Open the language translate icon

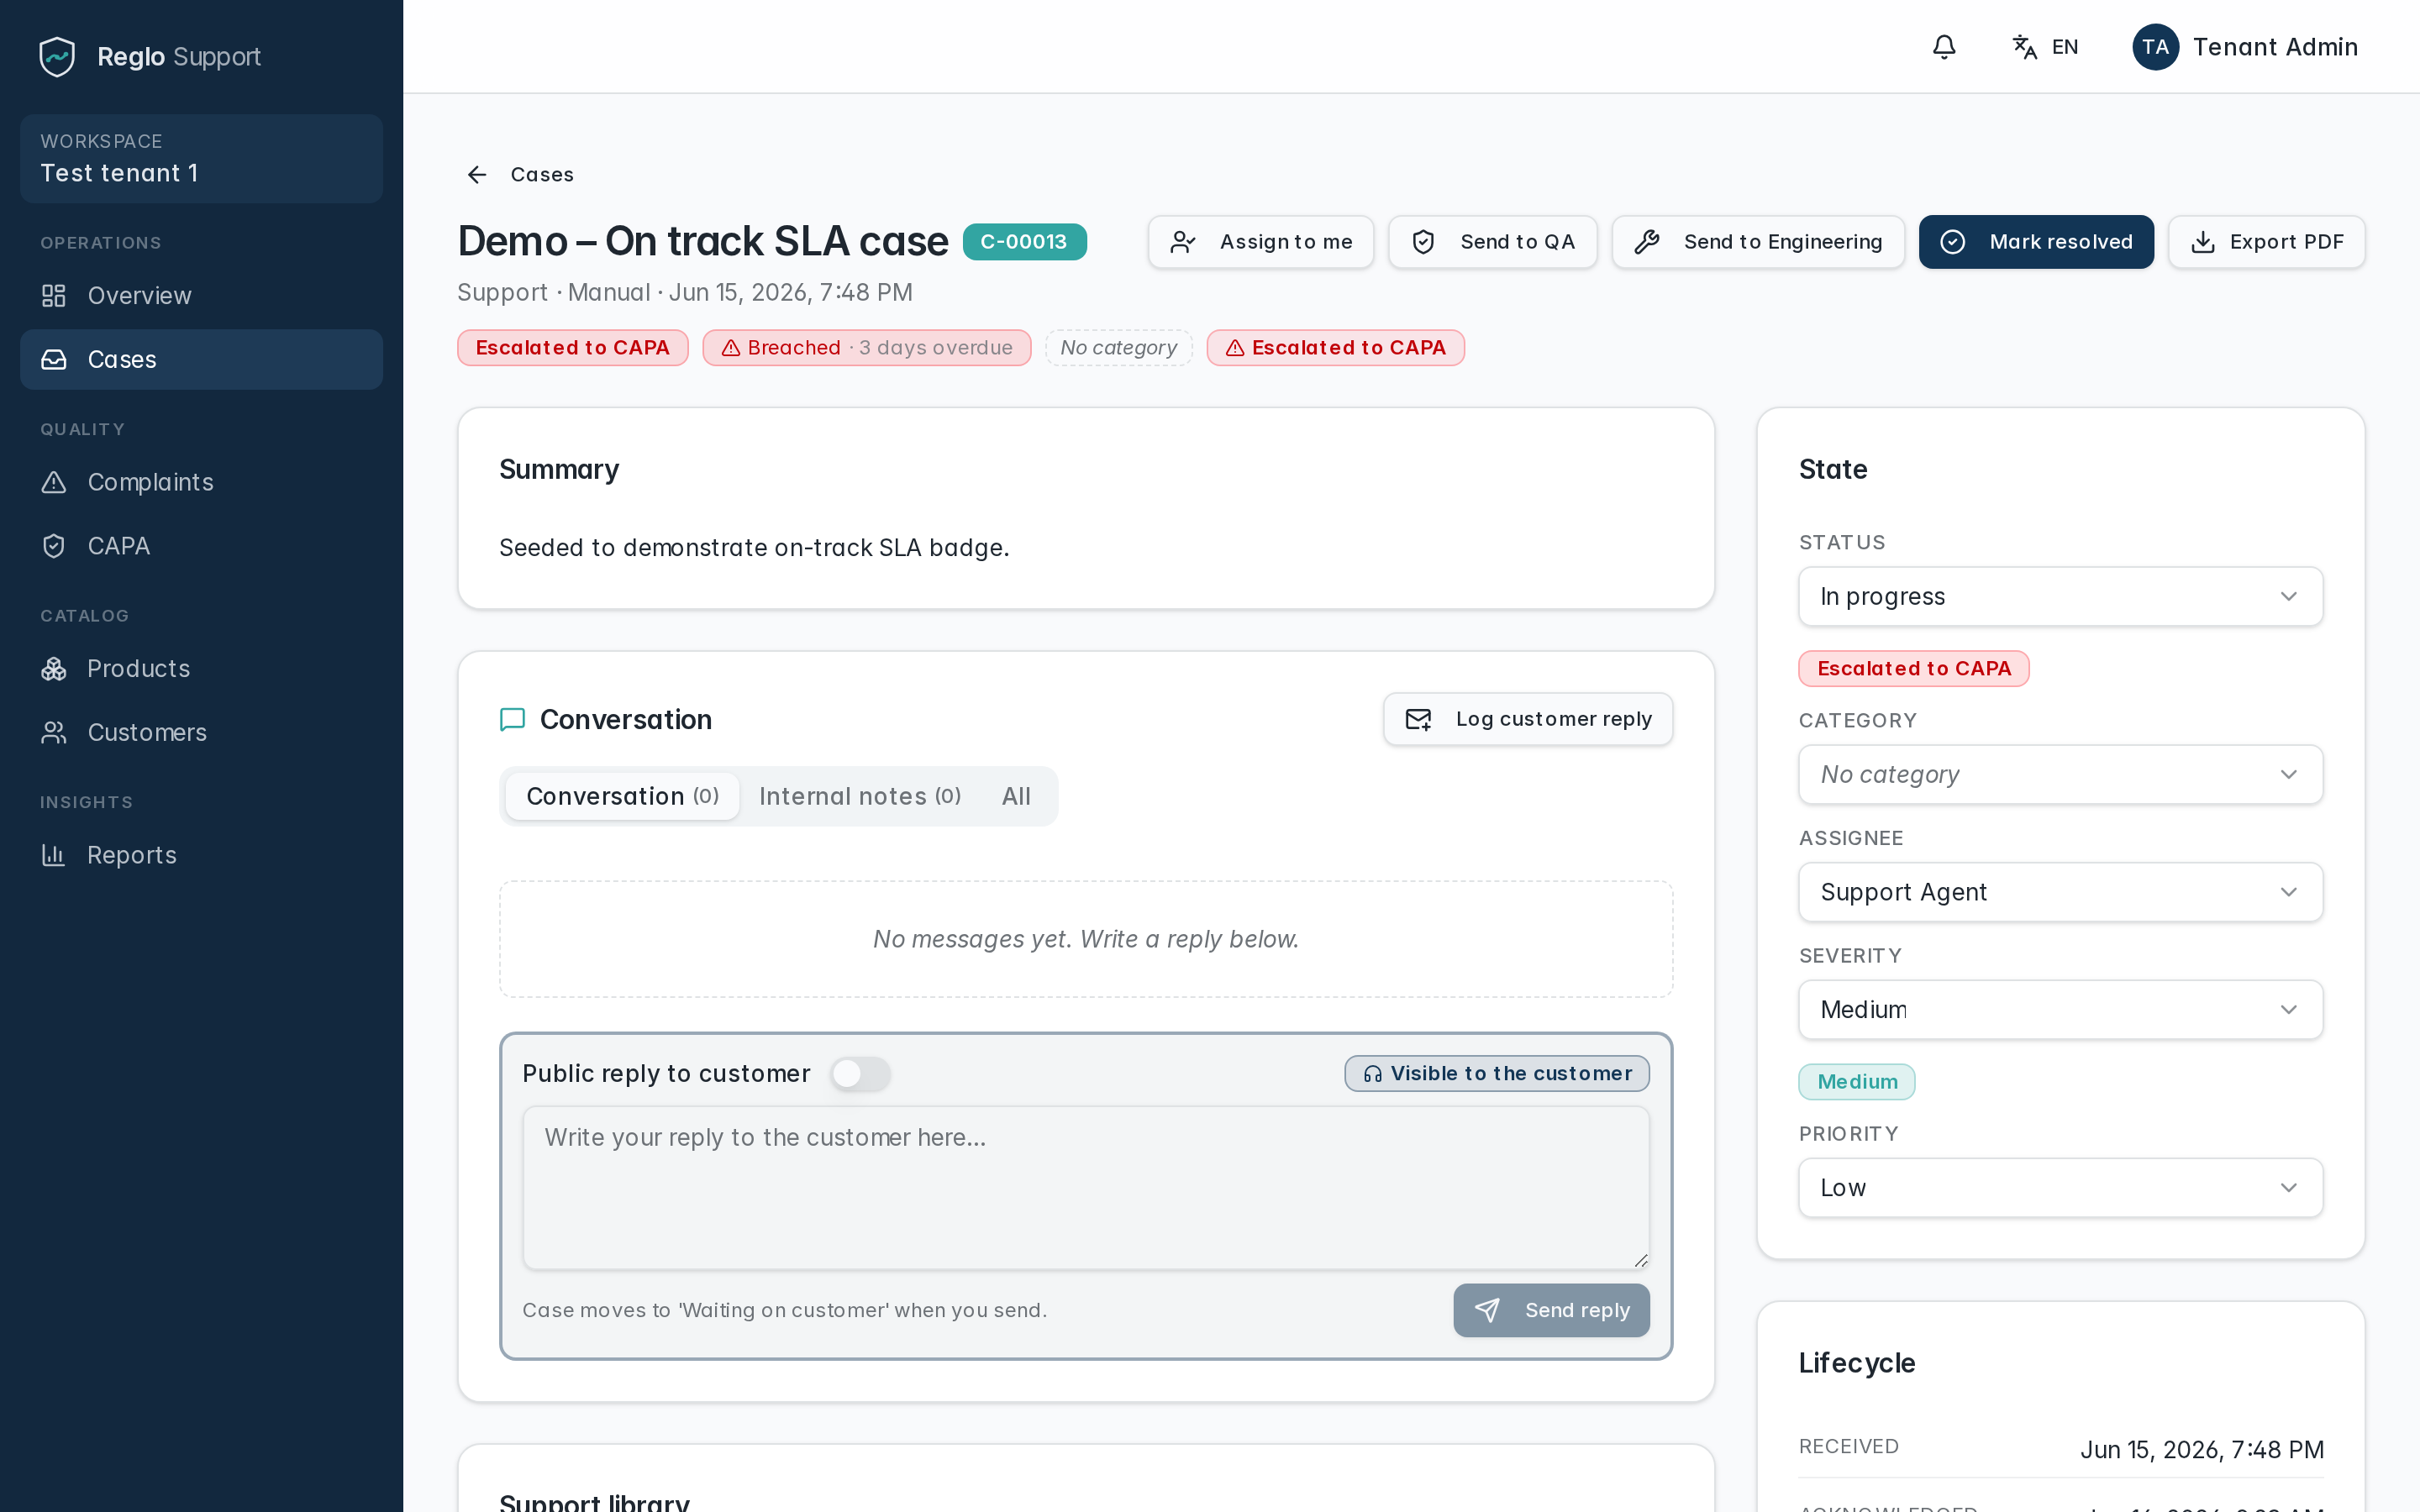(x=2025, y=47)
